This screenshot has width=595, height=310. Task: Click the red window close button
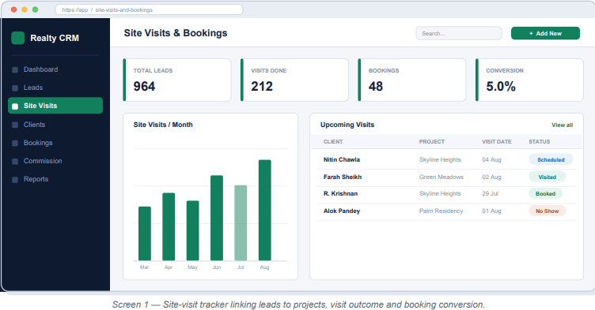pyautogui.click(x=14, y=9)
